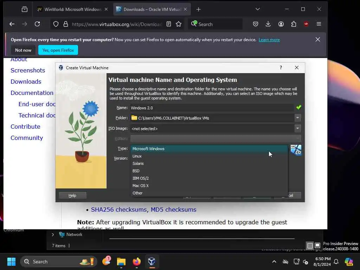Choose Mac OS X from the Type list
360x270 pixels.
(209, 186)
